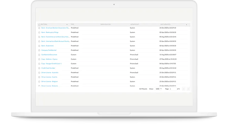Click the Data Policies column header
This screenshot has height=131, width=227.
point(106,25)
